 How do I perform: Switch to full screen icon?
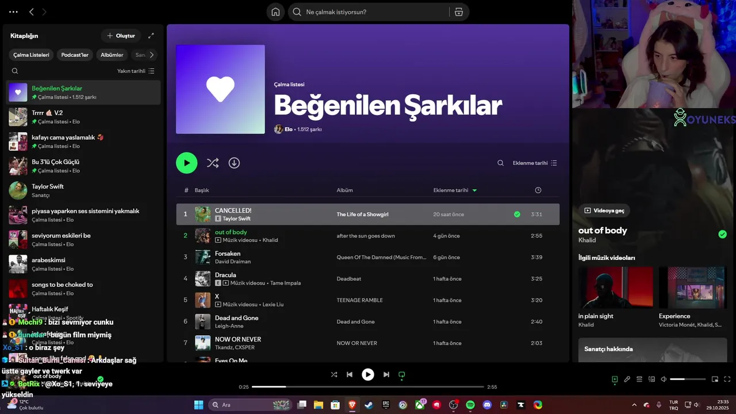coord(727,379)
